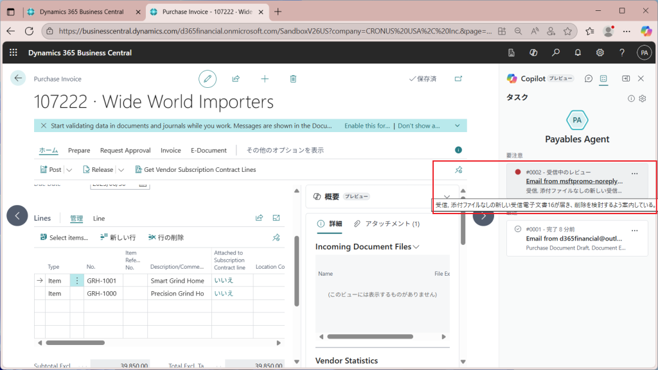
Task: Open the Line menu in Lines
Action: point(99,218)
